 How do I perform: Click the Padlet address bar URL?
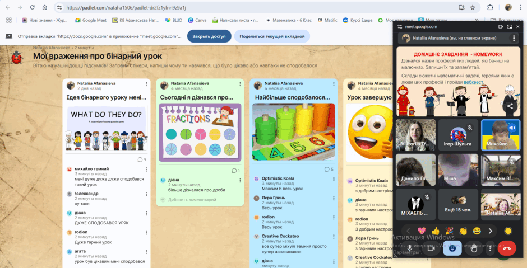click(126, 7)
